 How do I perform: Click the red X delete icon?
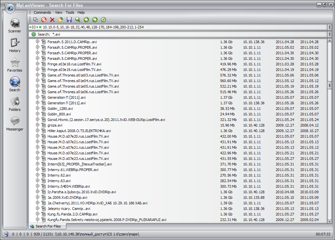(x=52, y=20)
